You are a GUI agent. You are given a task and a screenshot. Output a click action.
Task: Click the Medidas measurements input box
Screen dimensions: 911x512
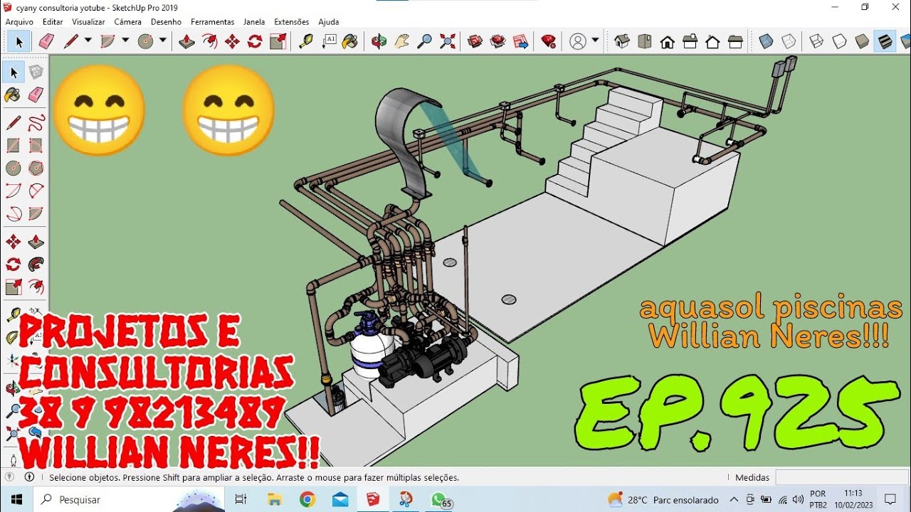(x=842, y=477)
